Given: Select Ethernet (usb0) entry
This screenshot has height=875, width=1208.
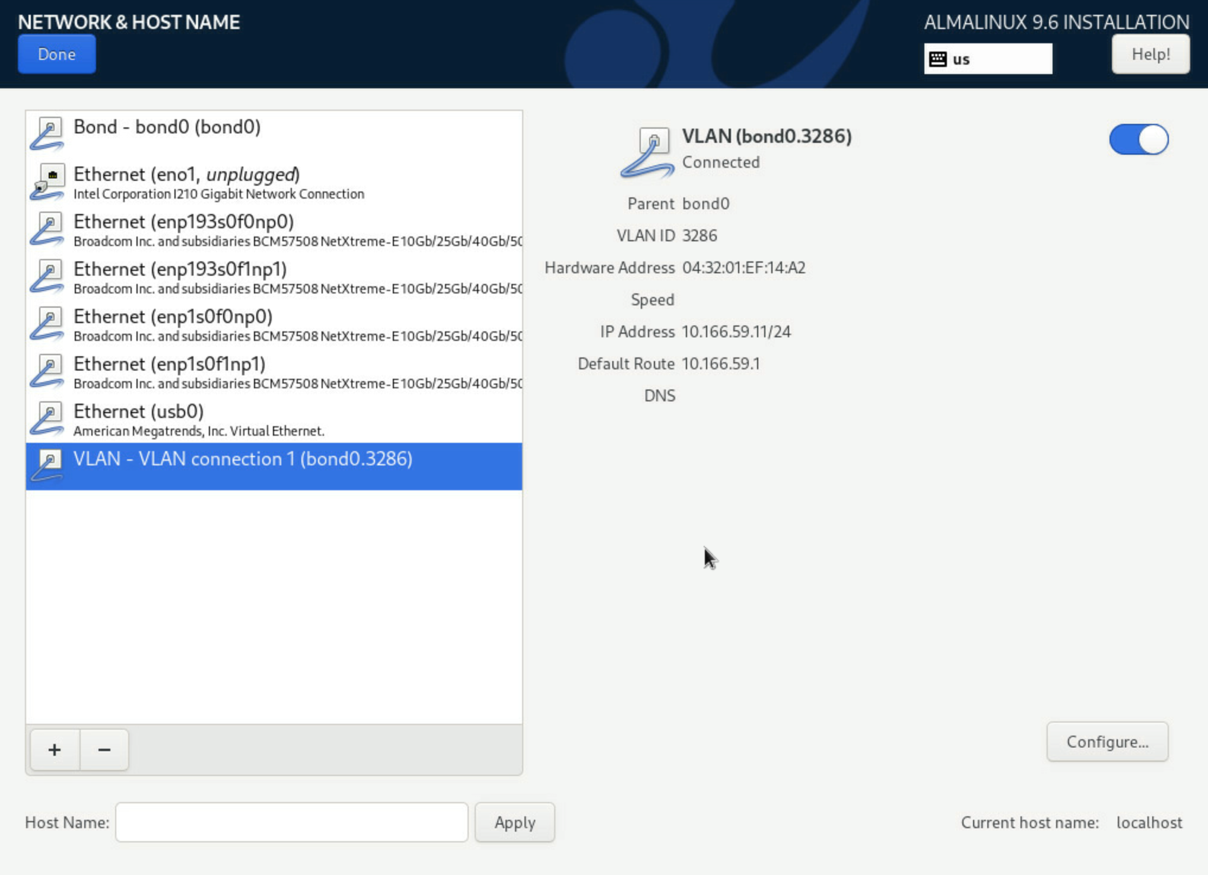Looking at the screenshot, I should click(x=274, y=419).
